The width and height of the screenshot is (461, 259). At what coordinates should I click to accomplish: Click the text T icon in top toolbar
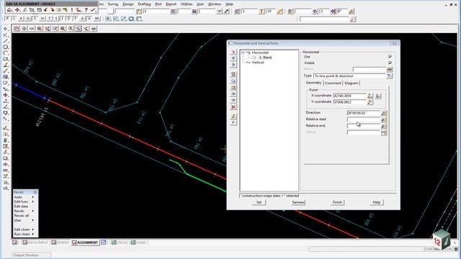pyautogui.click(x=261, y=12)
